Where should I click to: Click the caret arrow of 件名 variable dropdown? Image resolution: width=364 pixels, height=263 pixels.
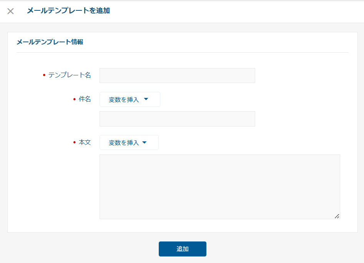pos(146,99)
